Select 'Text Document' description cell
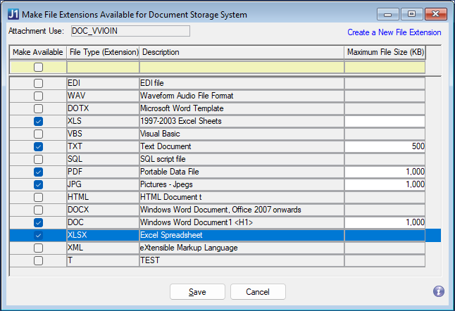455x311 pixels. pos(242,146)
